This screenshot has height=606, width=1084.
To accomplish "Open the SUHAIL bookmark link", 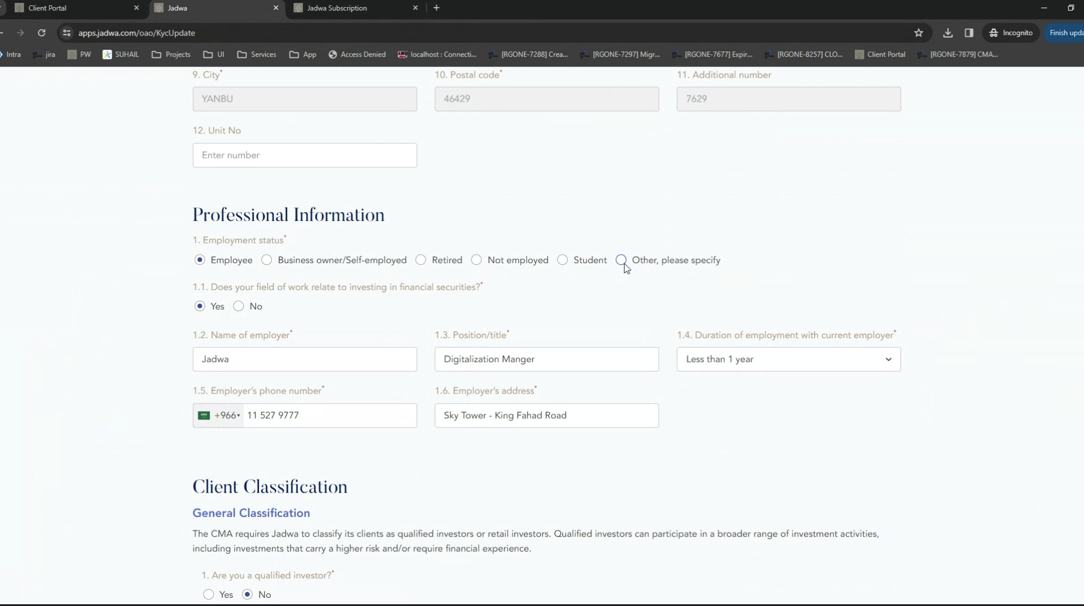I will coord(121,54).
